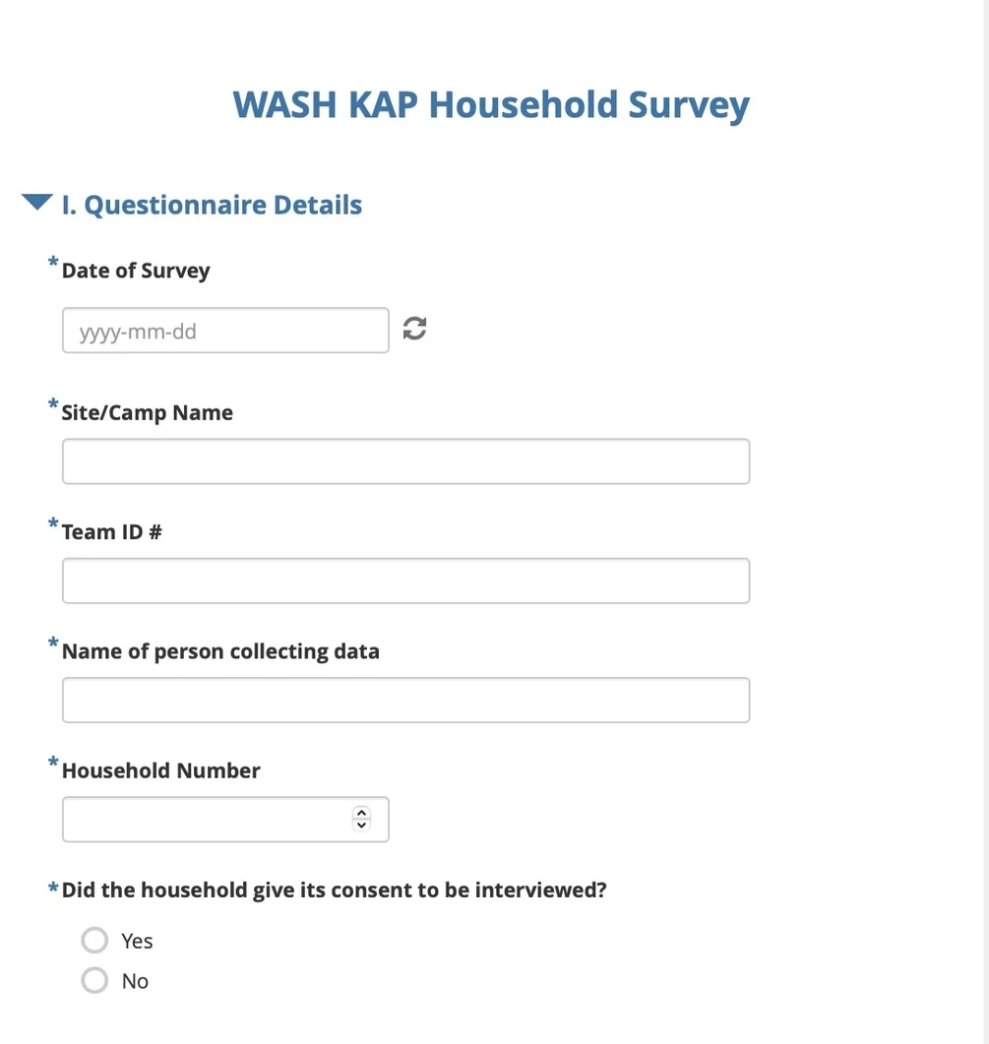Click the Date of Survey label

coord(136,271)
